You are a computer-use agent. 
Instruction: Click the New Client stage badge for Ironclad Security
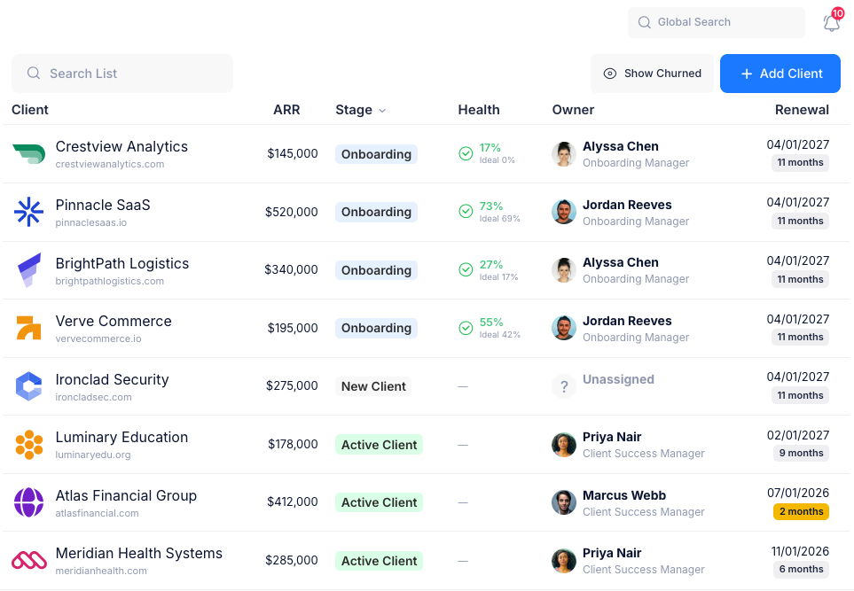click(x=373, y=386)
